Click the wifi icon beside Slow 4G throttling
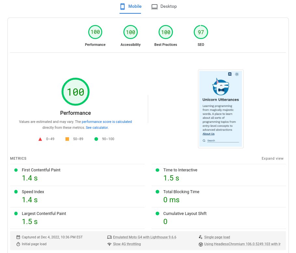Screen dimensions: 296x253 109,244
